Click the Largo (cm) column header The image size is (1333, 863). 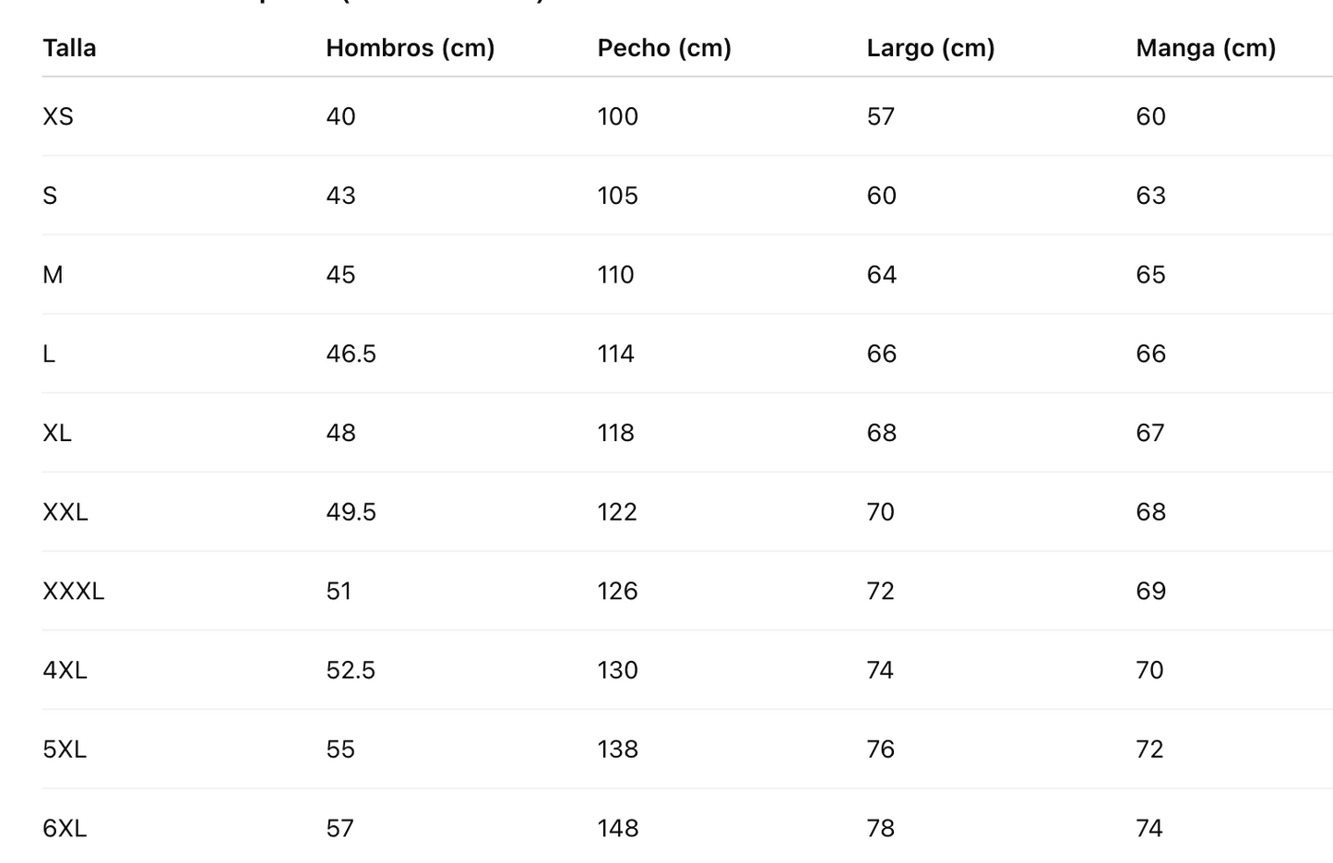(930, 48)
